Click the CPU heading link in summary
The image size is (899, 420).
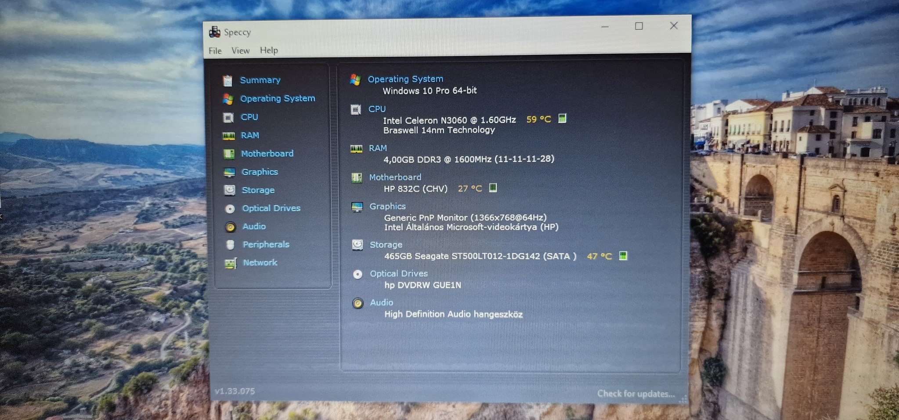pos(377,109)
